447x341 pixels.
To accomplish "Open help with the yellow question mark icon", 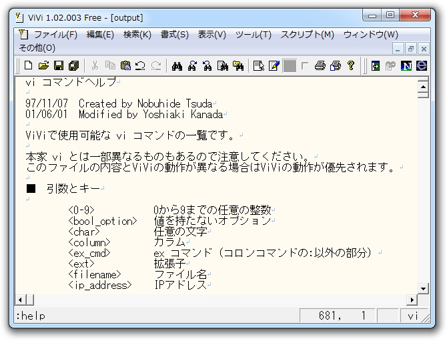I will coord(351,66).
